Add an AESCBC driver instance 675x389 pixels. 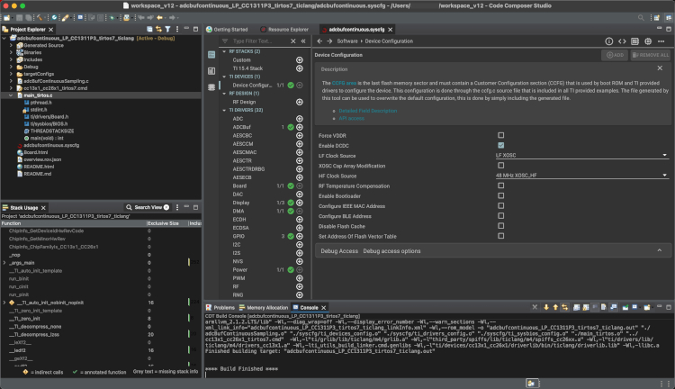[299, 136]
